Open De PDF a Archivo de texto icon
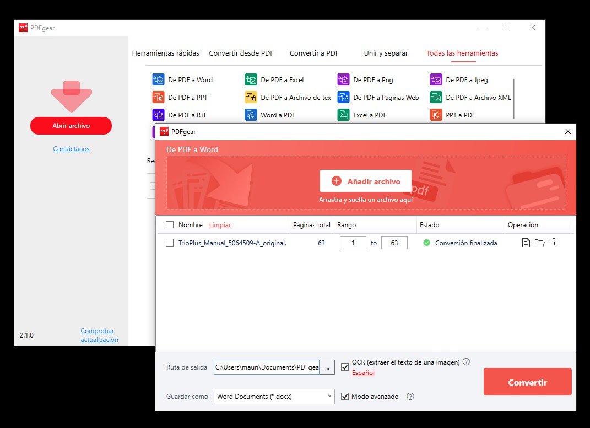590x428 pixels. [x=251, y=97]
